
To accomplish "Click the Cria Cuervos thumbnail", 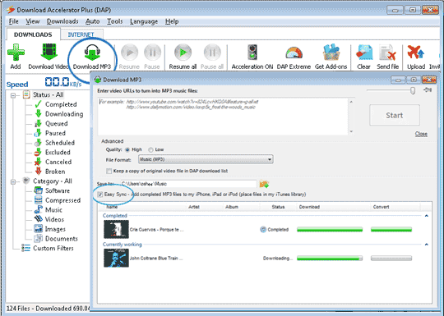I will [x=116, y=229].
